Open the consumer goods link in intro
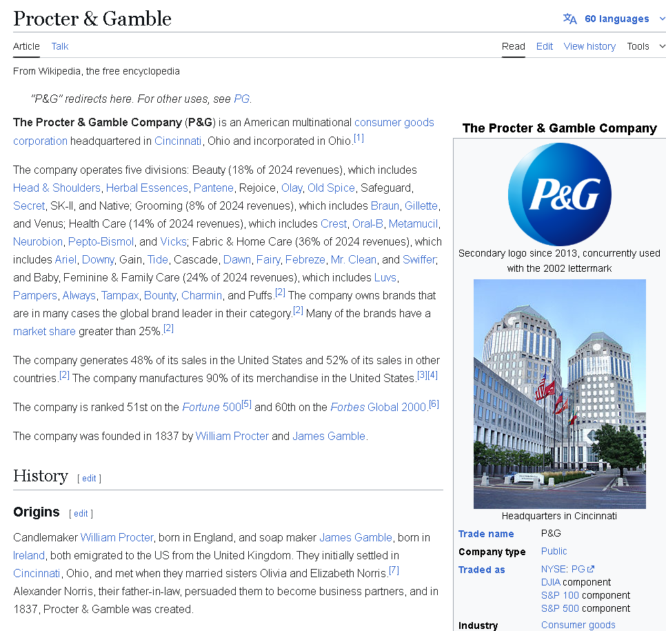The height and width of the screenshot is (631, 666). [x=394, y=122]
